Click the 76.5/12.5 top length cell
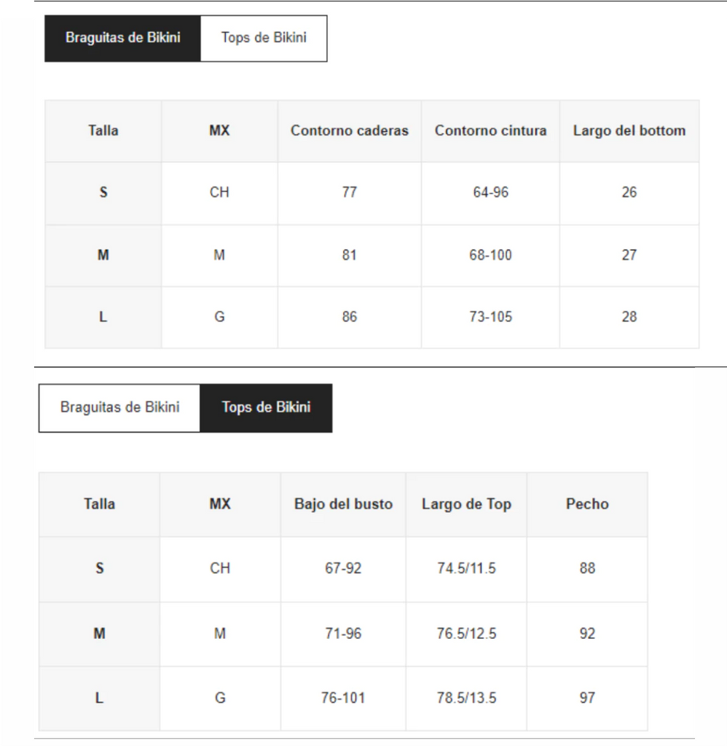The image size is (727, 746). [466, 634]
